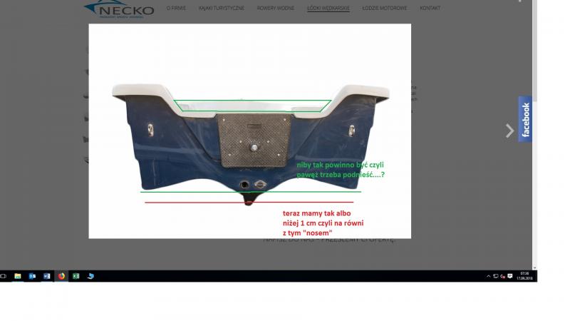Screen dimensions: 570x321
Task: Click the volume icon in system tray
Action: 502,276
